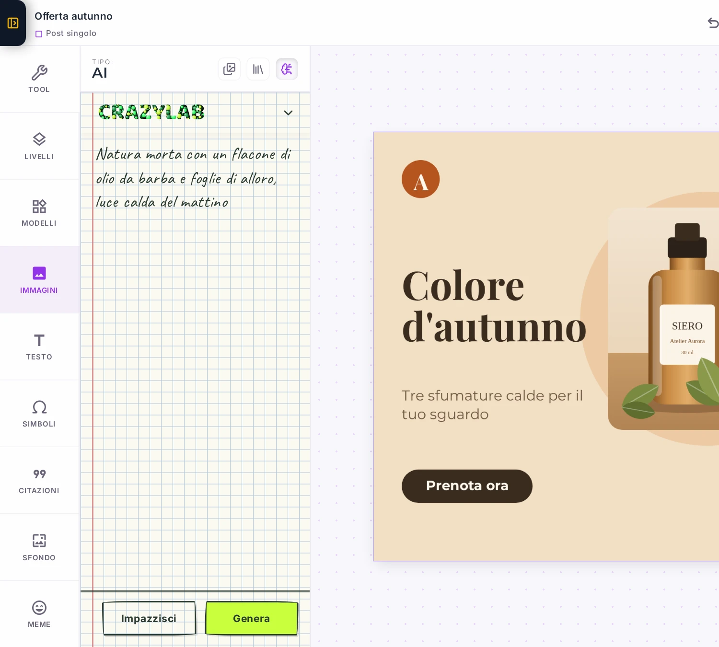This screenshot has height=647, width=719.
Task: Click the 'Post singolo' format label
Action: tap(66, 34)
